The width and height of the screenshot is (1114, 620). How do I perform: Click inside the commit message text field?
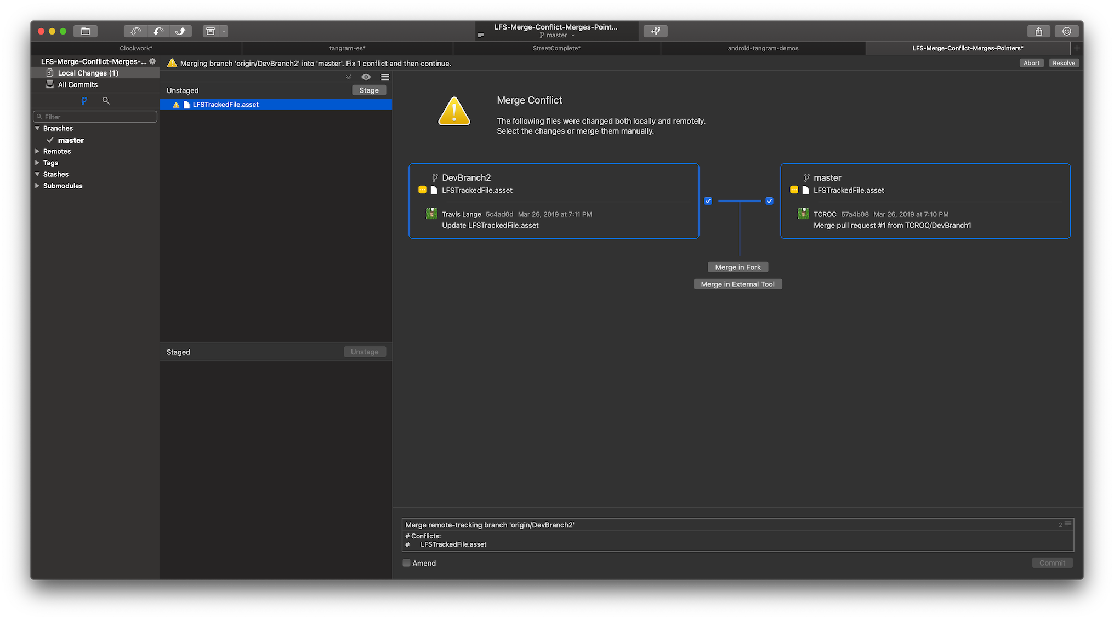[x=658, y=535]
